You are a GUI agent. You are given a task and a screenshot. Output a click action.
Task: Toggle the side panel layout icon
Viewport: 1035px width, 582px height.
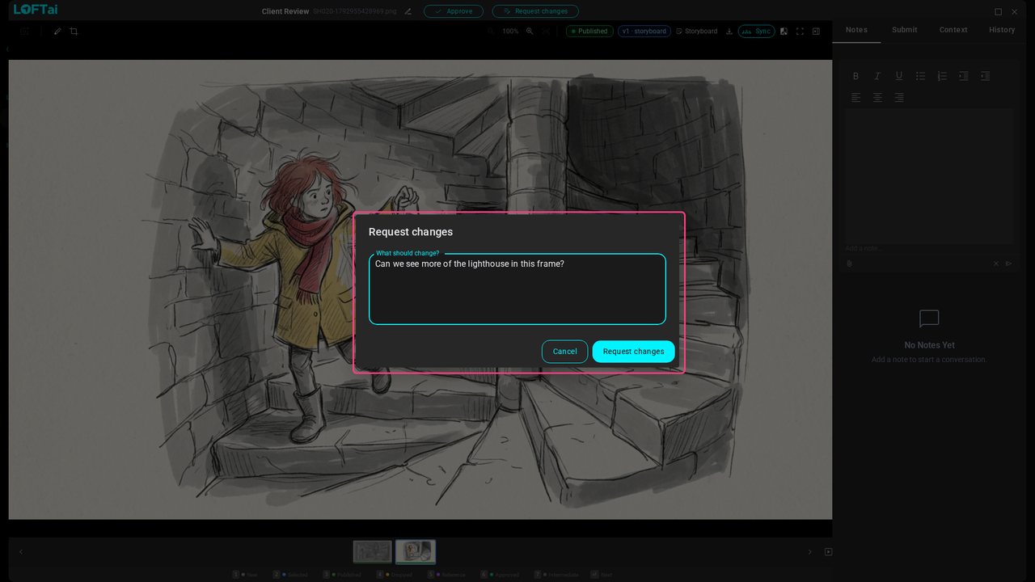pos(816,32)
